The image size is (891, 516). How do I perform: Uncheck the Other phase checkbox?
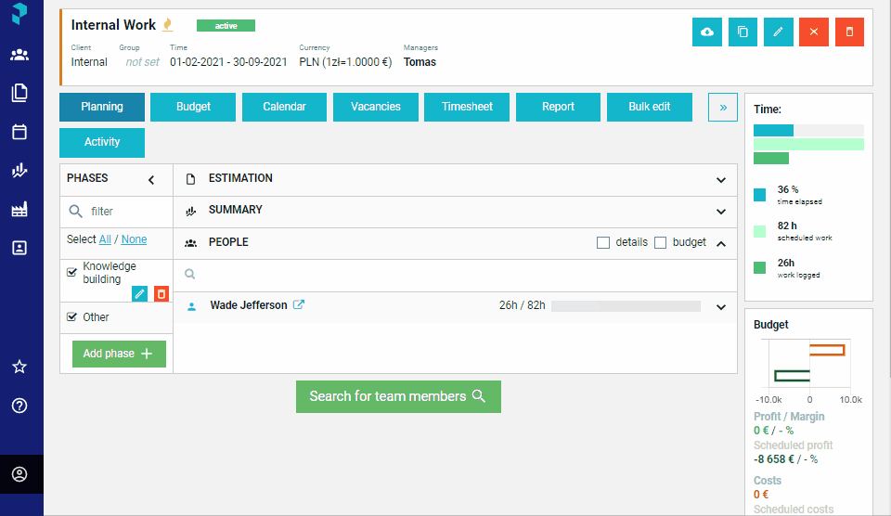tap(71, 317)
